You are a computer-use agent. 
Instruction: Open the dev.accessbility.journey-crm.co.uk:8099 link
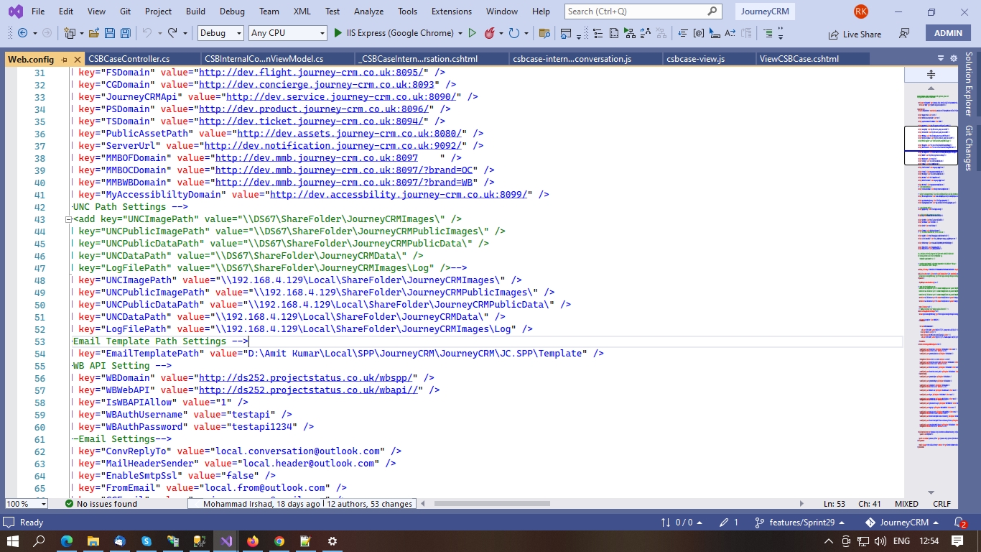tap(399, 195)
